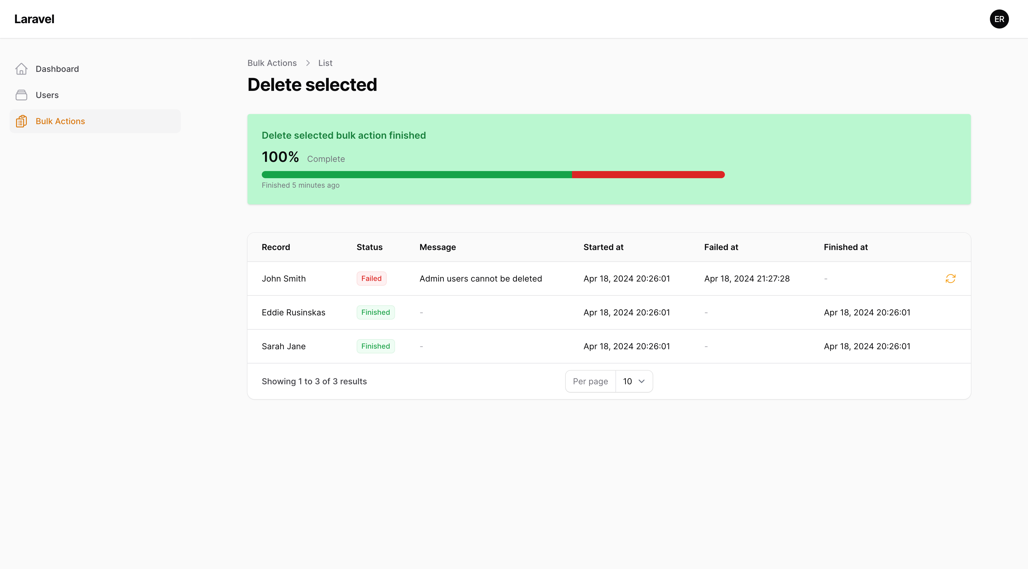Screen dimensions: 1028x569
Task: Click Finished badge for Sarah Jane
Action: (x=375, y=346)
